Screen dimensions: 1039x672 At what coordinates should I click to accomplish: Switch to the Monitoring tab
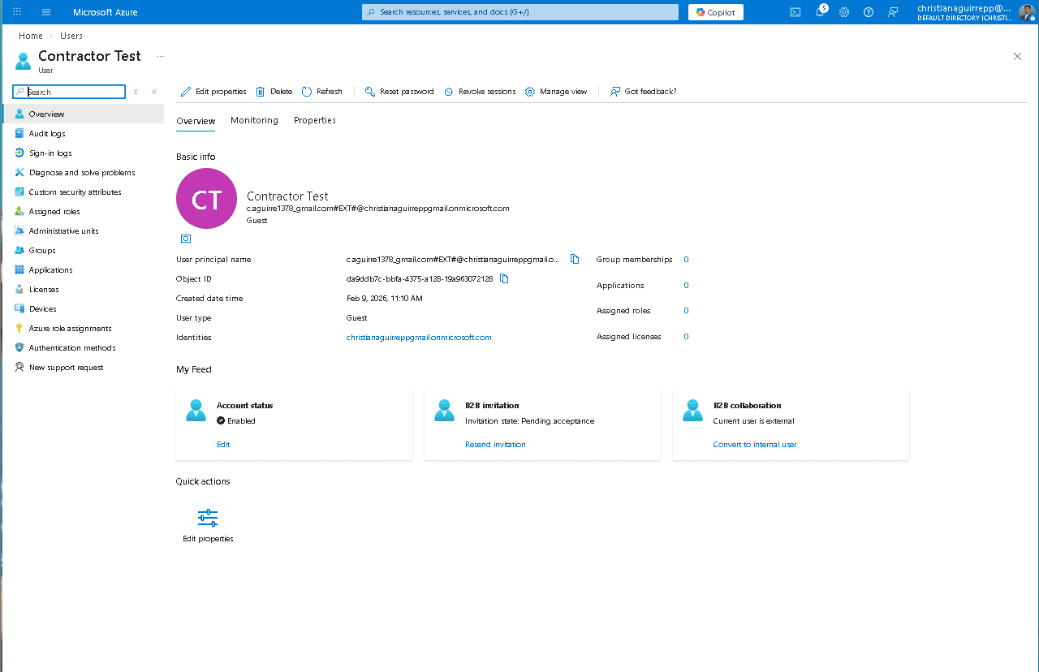254,120
